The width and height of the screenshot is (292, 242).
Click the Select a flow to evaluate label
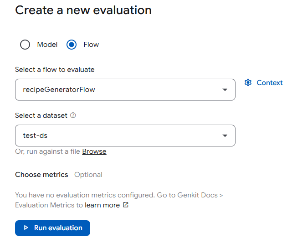(55, 70)
